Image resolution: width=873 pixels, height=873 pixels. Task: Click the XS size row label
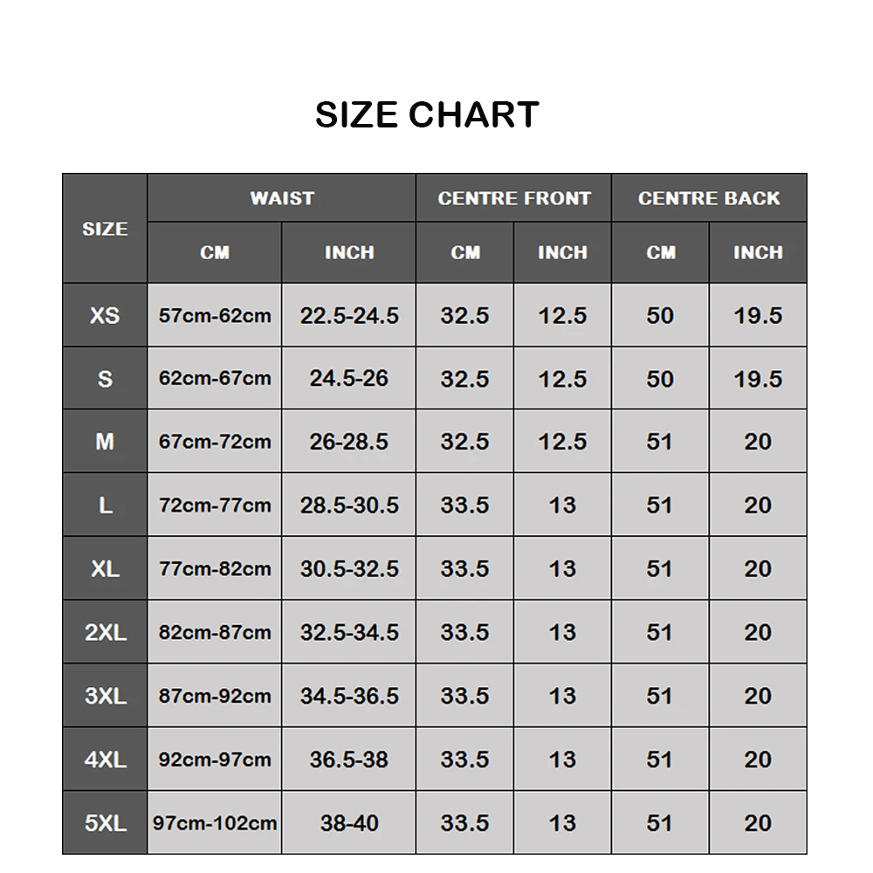coord(105,315)
